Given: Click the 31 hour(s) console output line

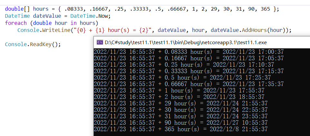Looking at the screenshot, I should pyautogui.click(x=180, y=116).
